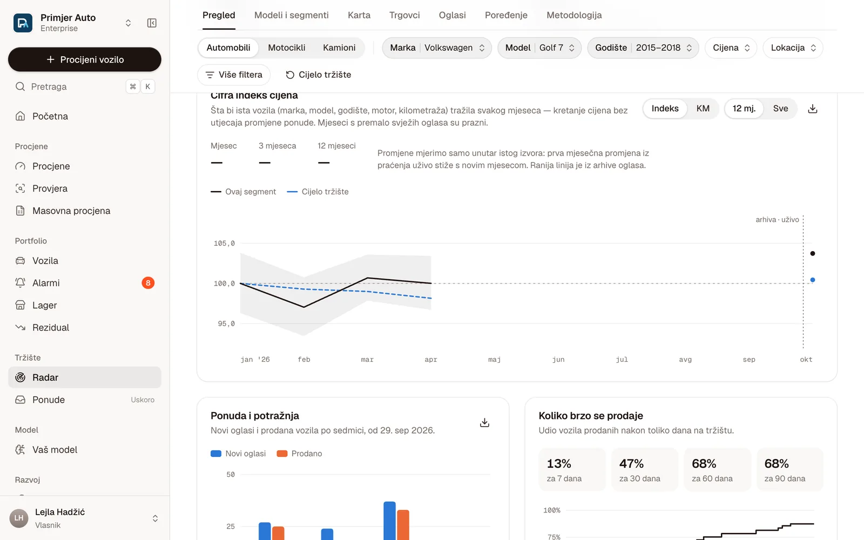Open the Metodologija tab
864x540 pixels.
(574, 15)
